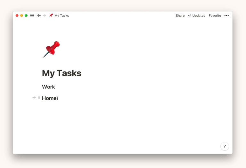The image size is (246, 168).
Task: Place cursor in the Home heading
Action: 49,98
